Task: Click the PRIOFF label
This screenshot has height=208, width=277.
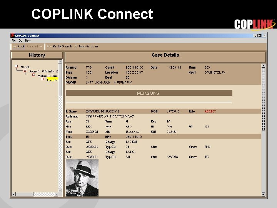Action: [71, 82]
